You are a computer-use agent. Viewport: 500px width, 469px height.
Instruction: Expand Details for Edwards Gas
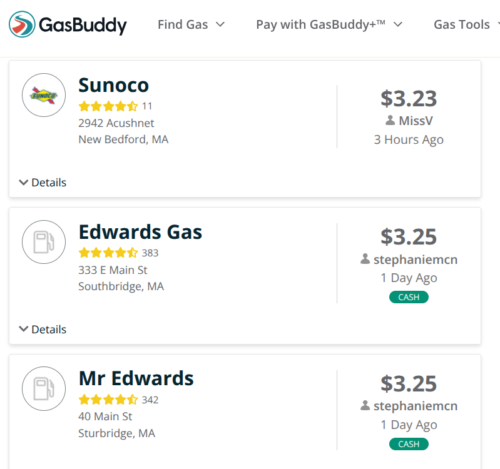43,330
